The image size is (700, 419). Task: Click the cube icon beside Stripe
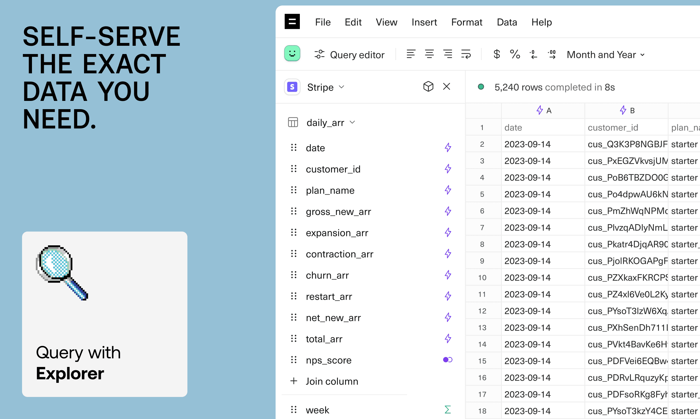(428, 87)
